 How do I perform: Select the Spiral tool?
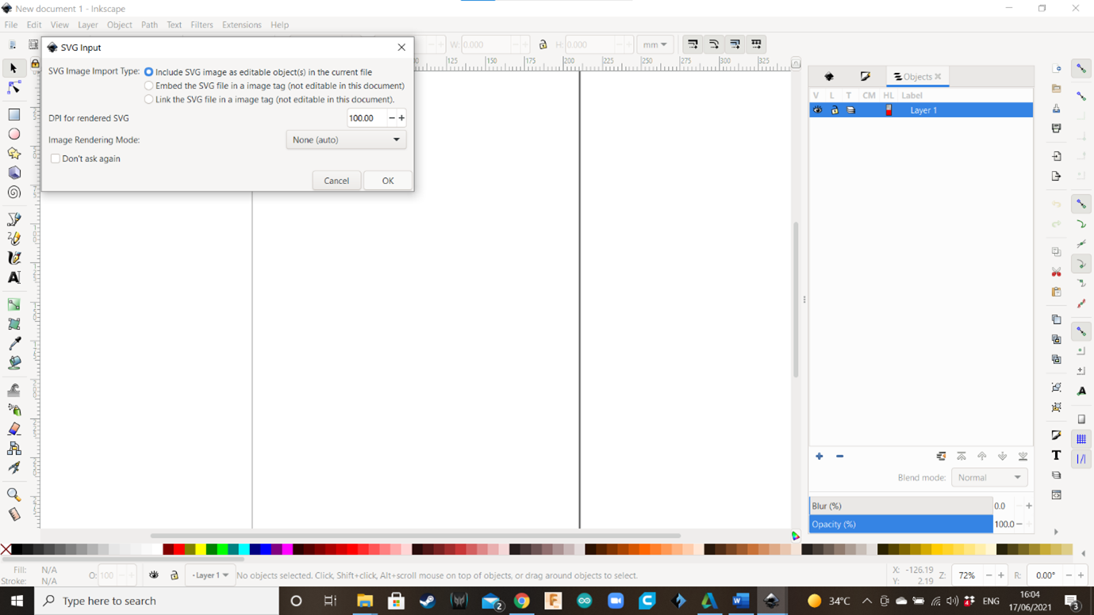pos(13,192)
